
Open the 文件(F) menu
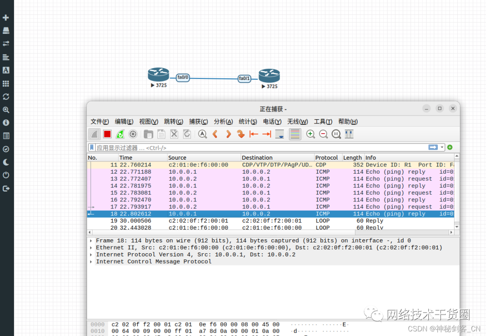click(x=99, y=121)
